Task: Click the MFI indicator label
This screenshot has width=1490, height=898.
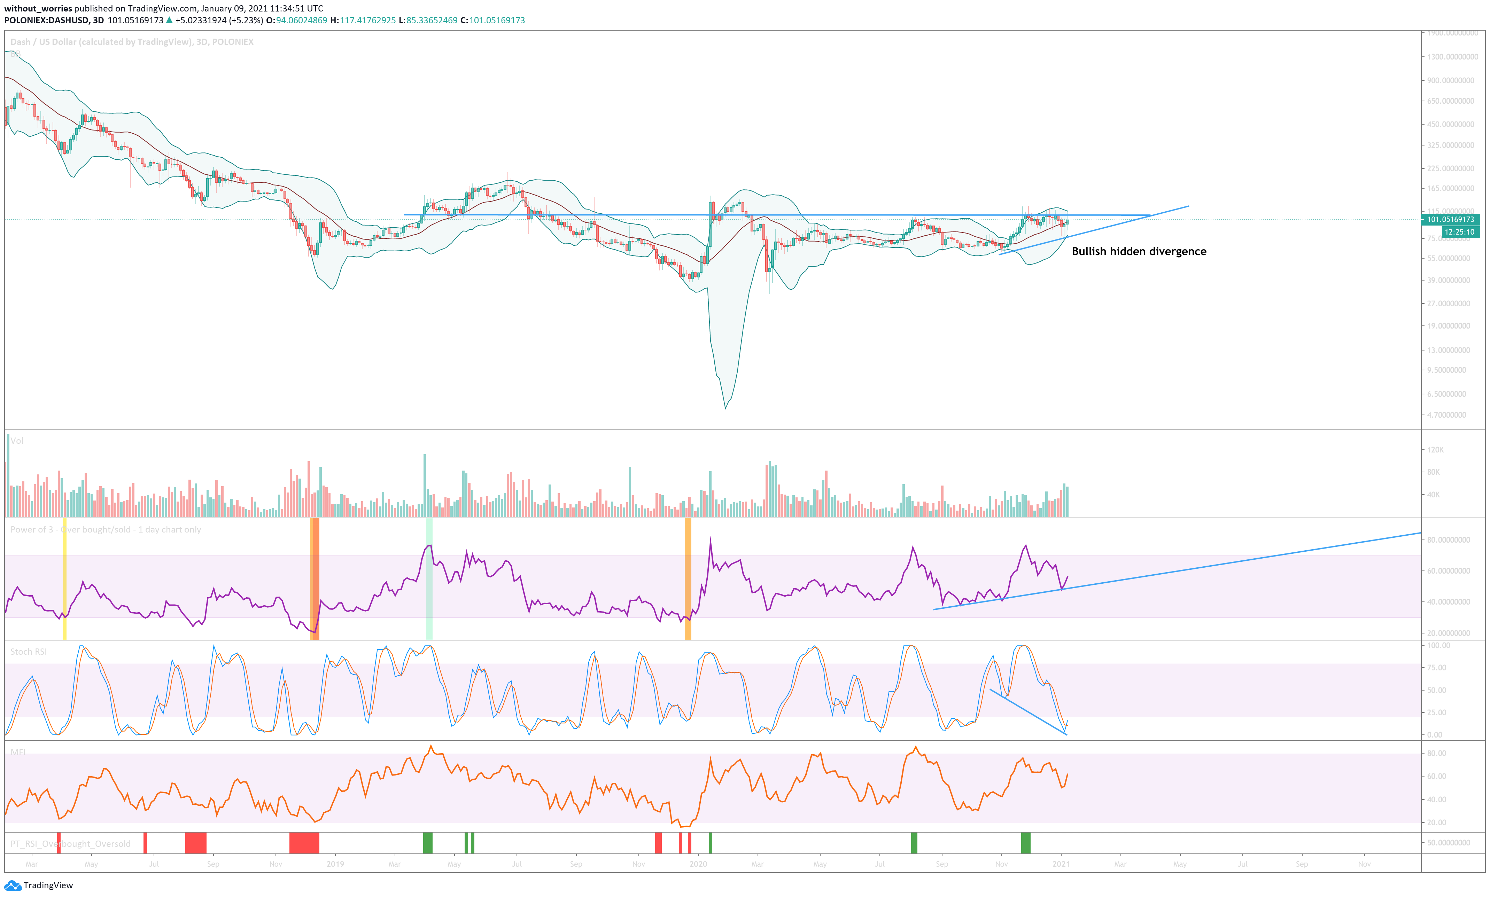Action: 18,752
